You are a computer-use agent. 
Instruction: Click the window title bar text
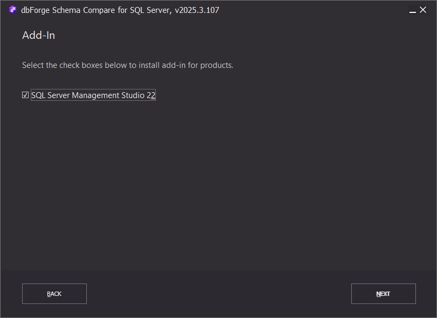[x=115, y=10]
